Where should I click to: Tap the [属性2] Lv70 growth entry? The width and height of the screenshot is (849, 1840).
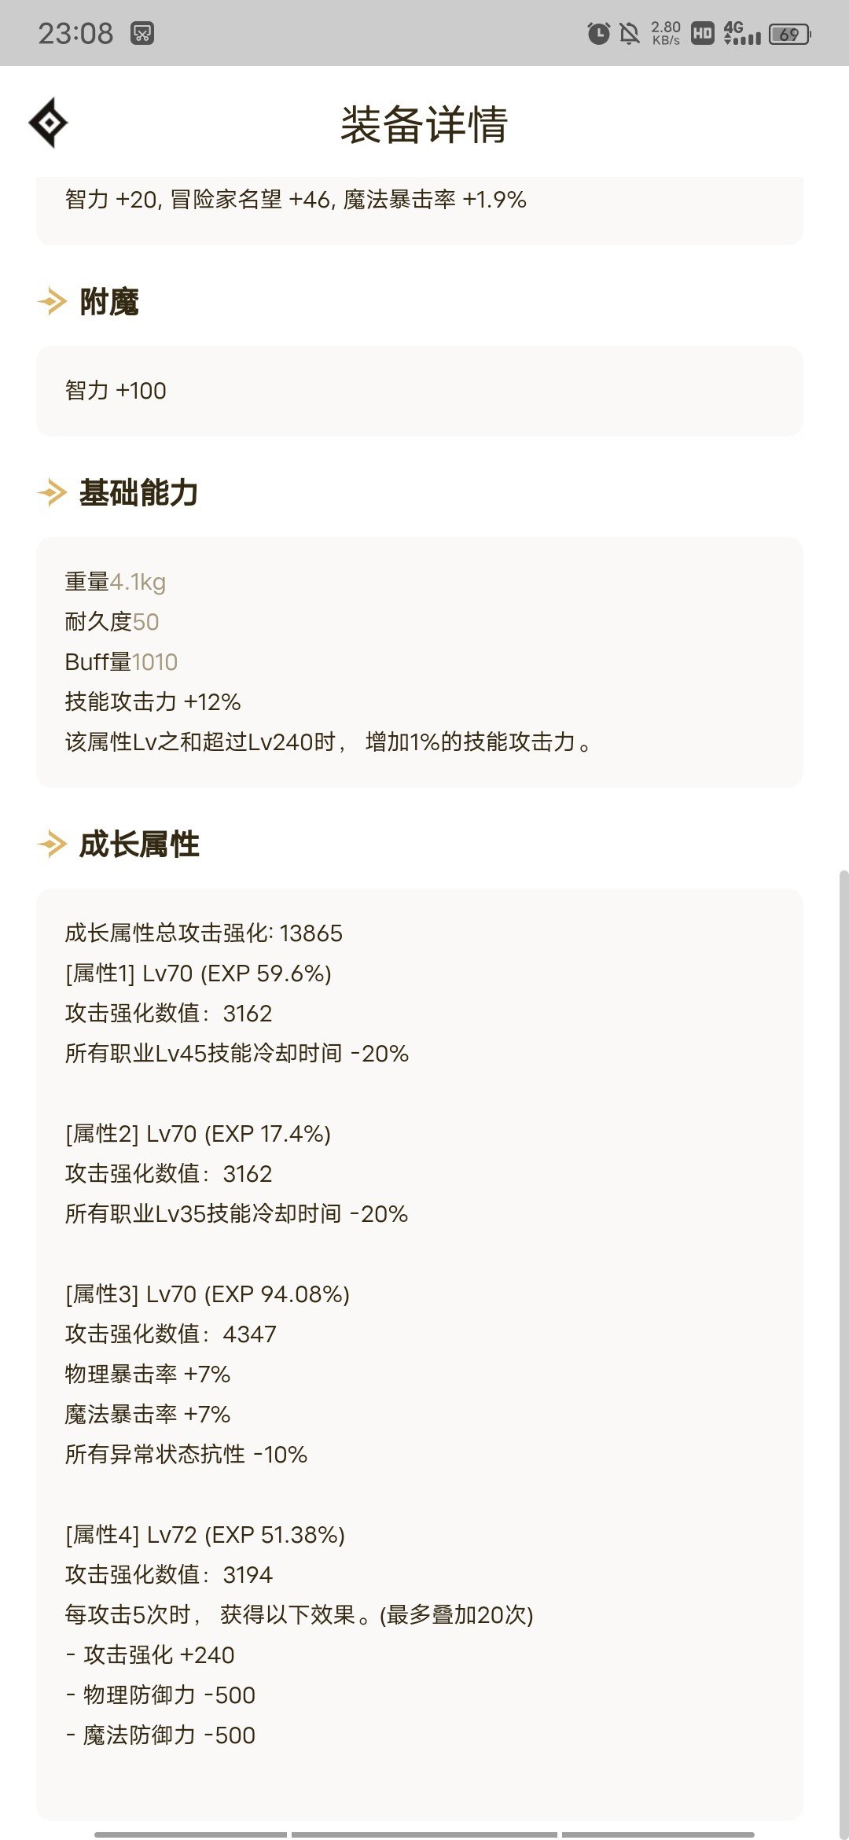(x=198, y=1134)
